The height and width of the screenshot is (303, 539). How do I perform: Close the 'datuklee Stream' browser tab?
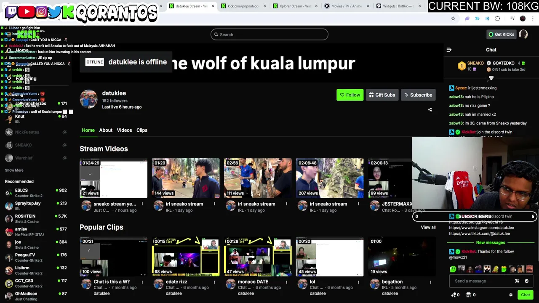213,6
